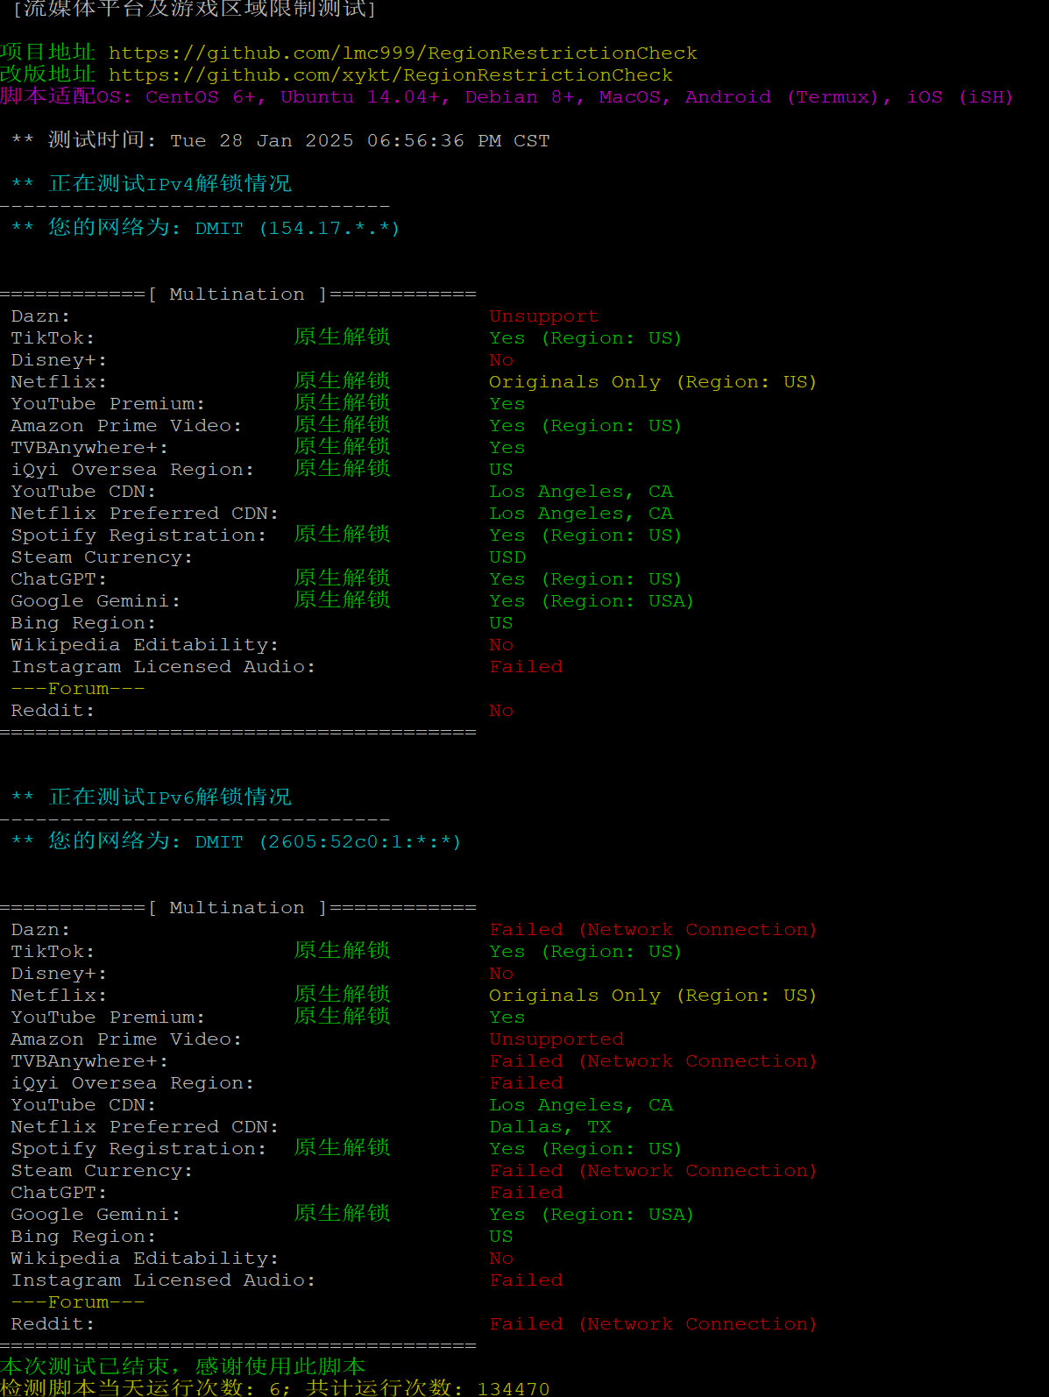This screenshot has width=1049, height=1397.
Task: Click the "正在测试IPv4解锁情况" heading
Action: (170, 184)
